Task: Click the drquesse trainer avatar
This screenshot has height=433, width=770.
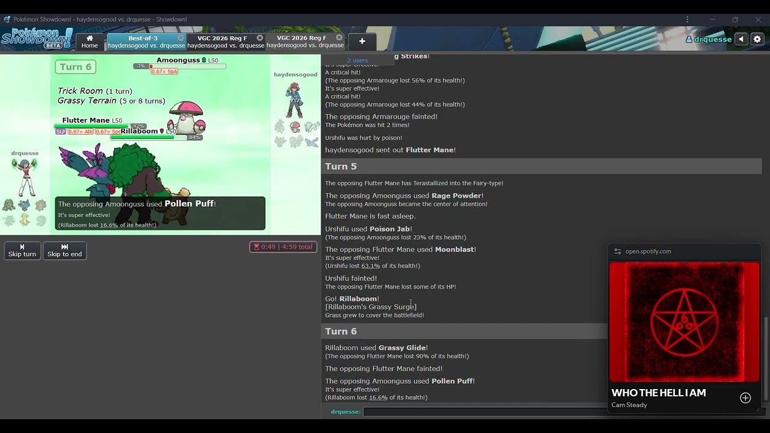Action: (25, 177)
